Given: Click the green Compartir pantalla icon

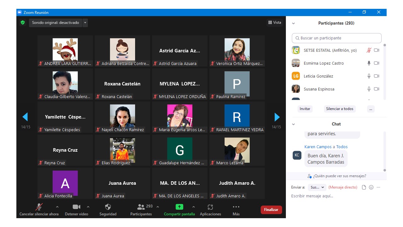Looking at the screenshot, I should coord(179,207).
